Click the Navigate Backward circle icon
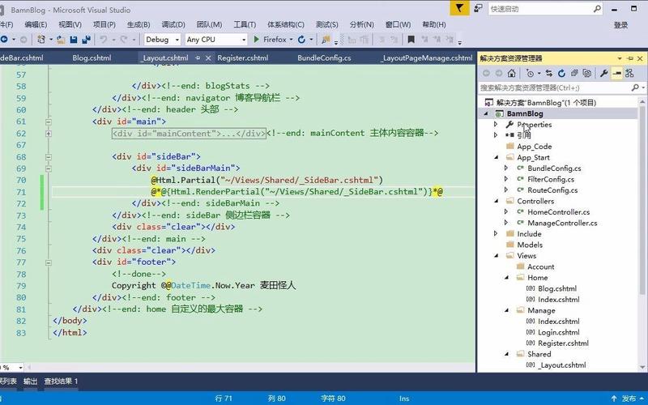 [x=4, y=40]
